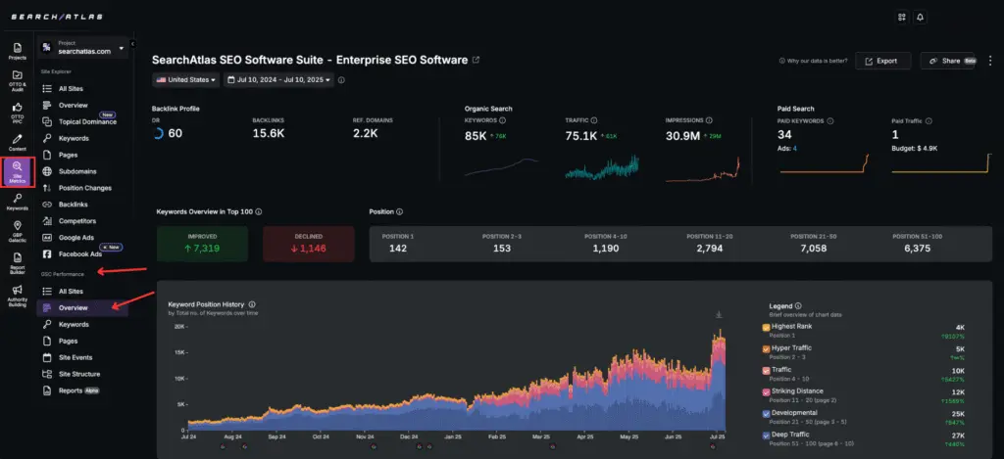Expand the United States country dropdown
The image size is (1004, 459).
(185, 80)
